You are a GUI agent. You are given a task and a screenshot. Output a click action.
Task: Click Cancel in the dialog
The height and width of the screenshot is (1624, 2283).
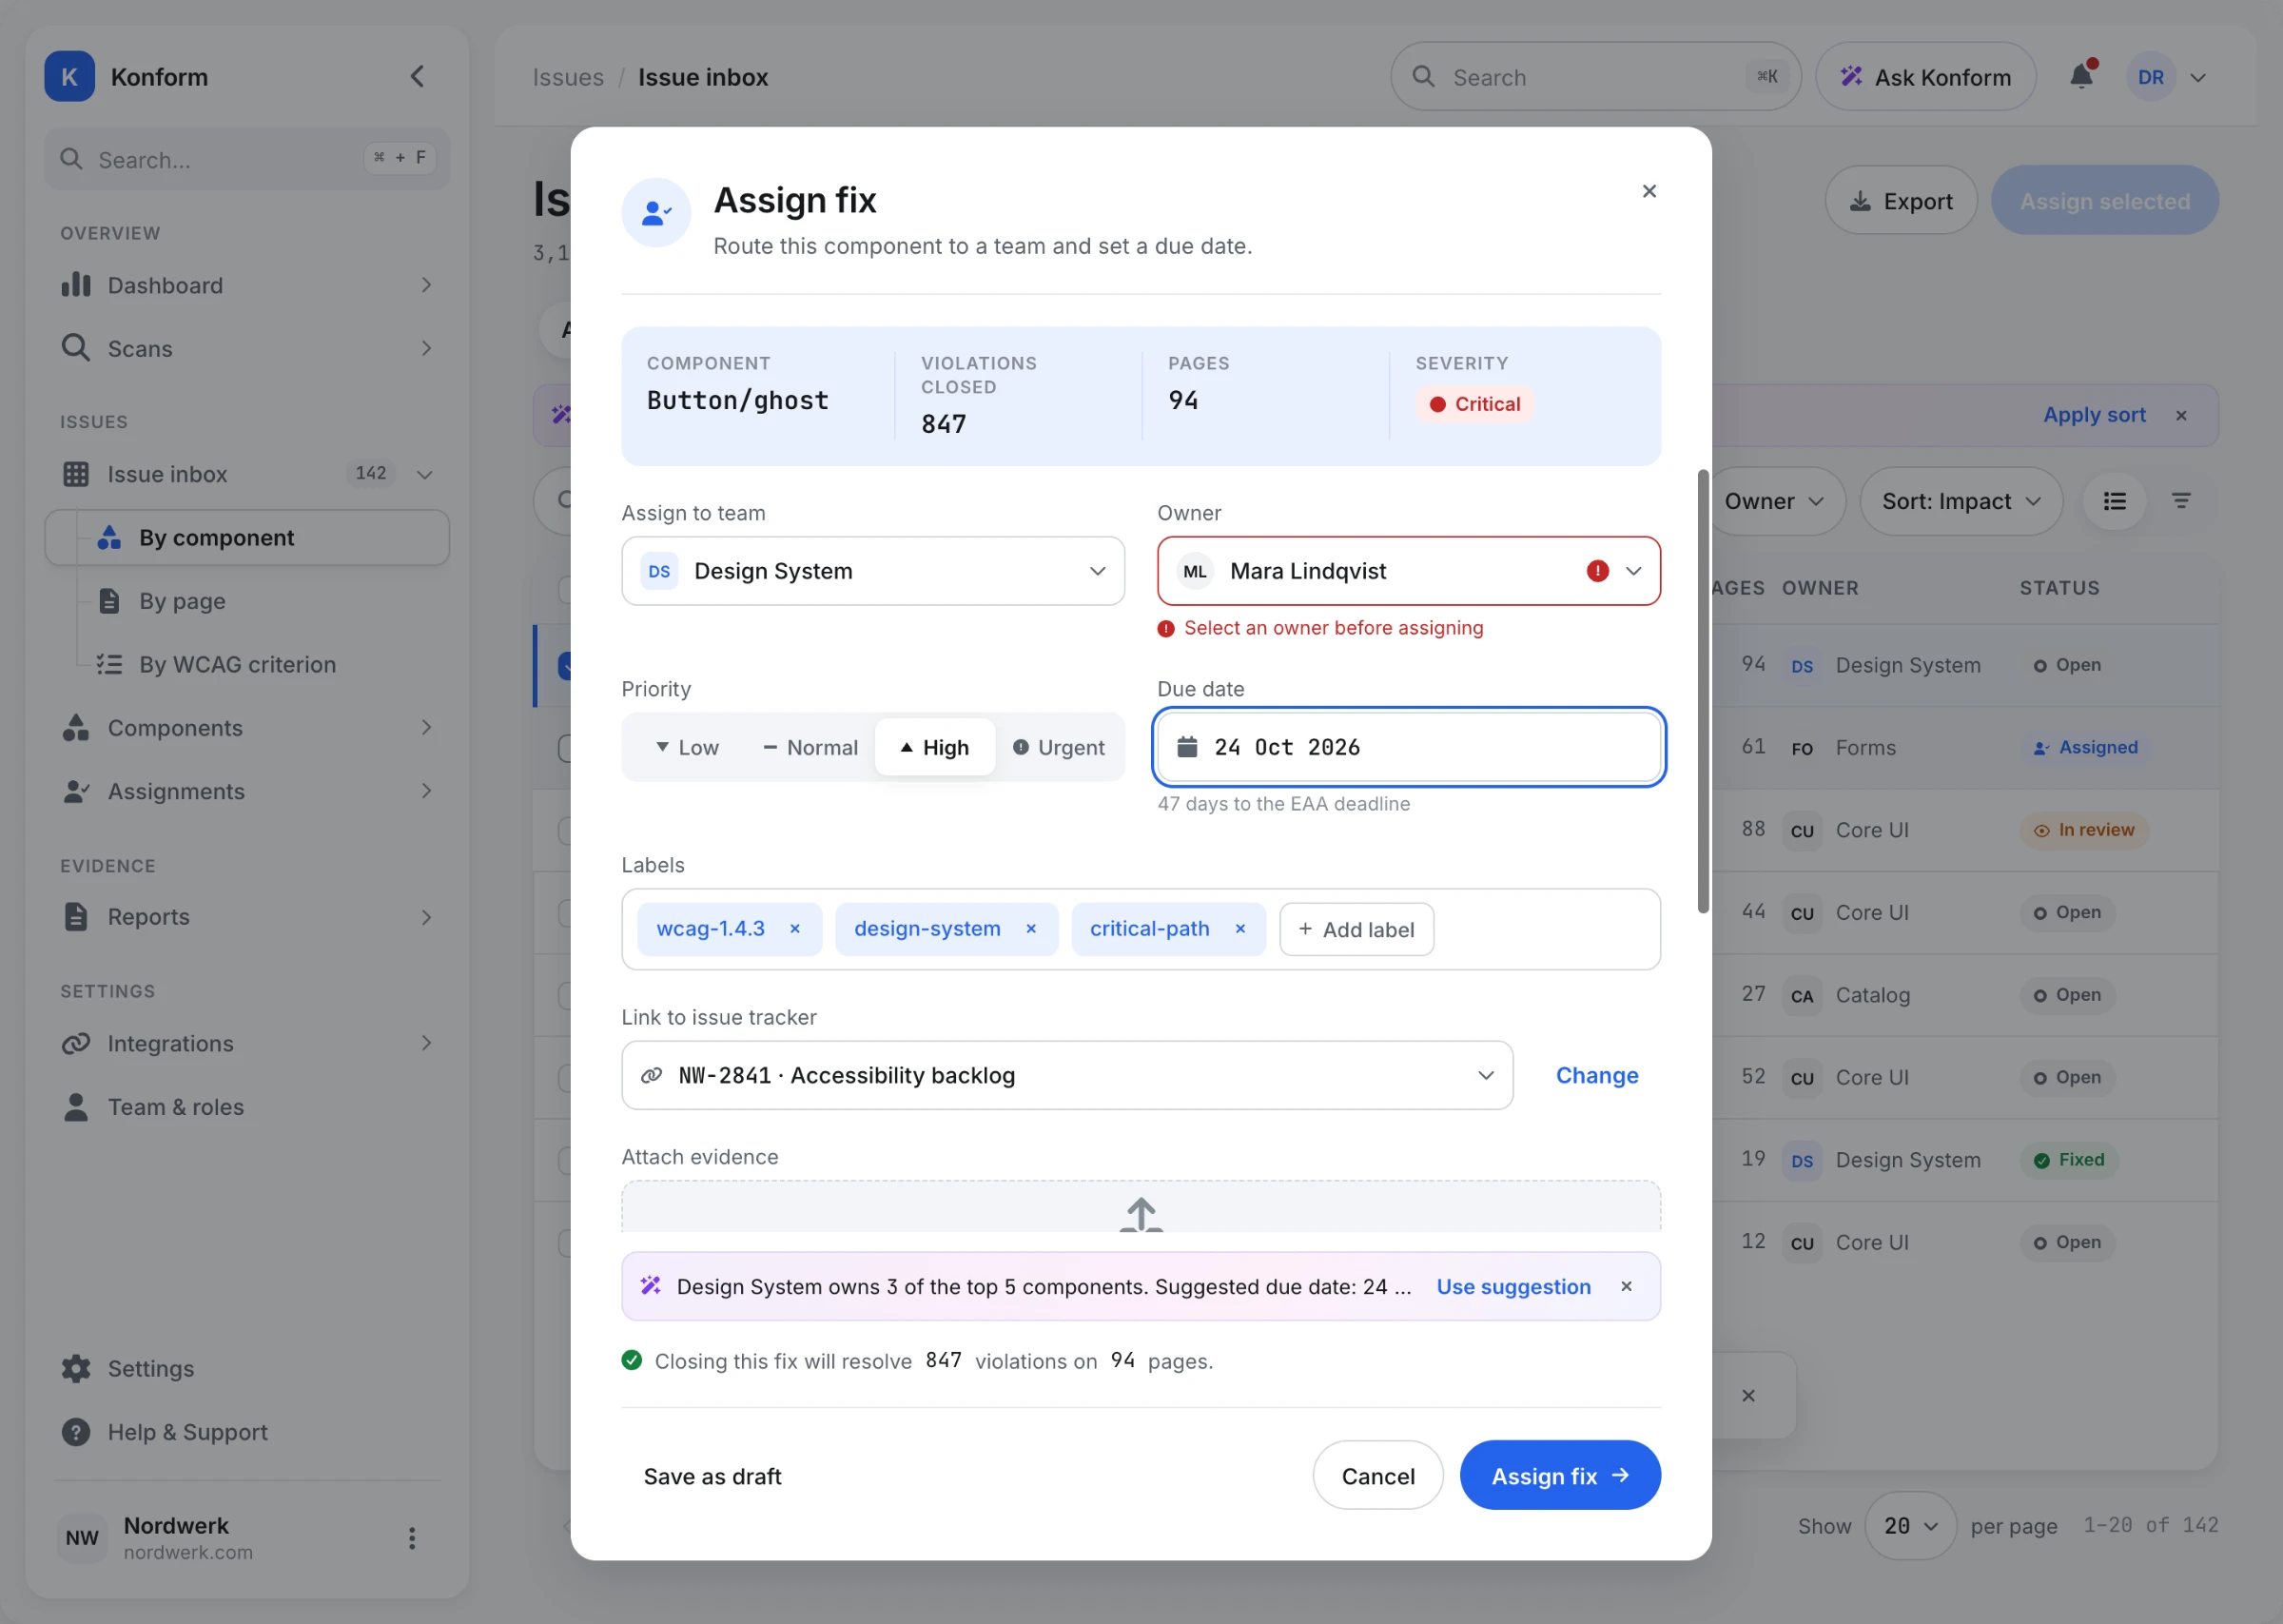pyautogui.click(x=1377, y=1475)
